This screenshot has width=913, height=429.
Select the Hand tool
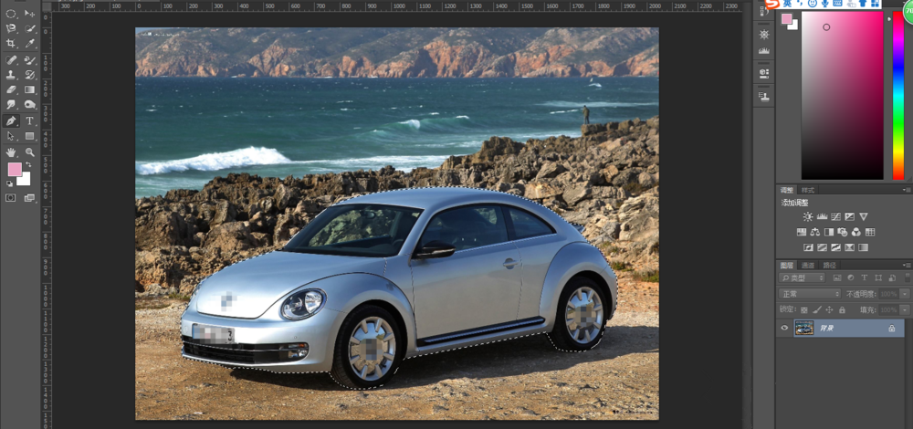[x=10, y=152]
